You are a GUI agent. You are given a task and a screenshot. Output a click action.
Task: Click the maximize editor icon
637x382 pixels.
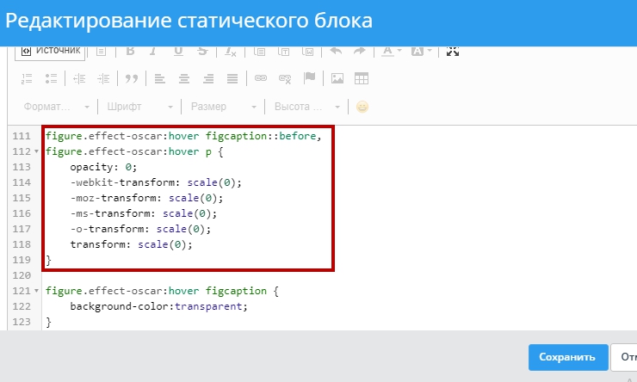pyautogui.click(x=453, y=51)
